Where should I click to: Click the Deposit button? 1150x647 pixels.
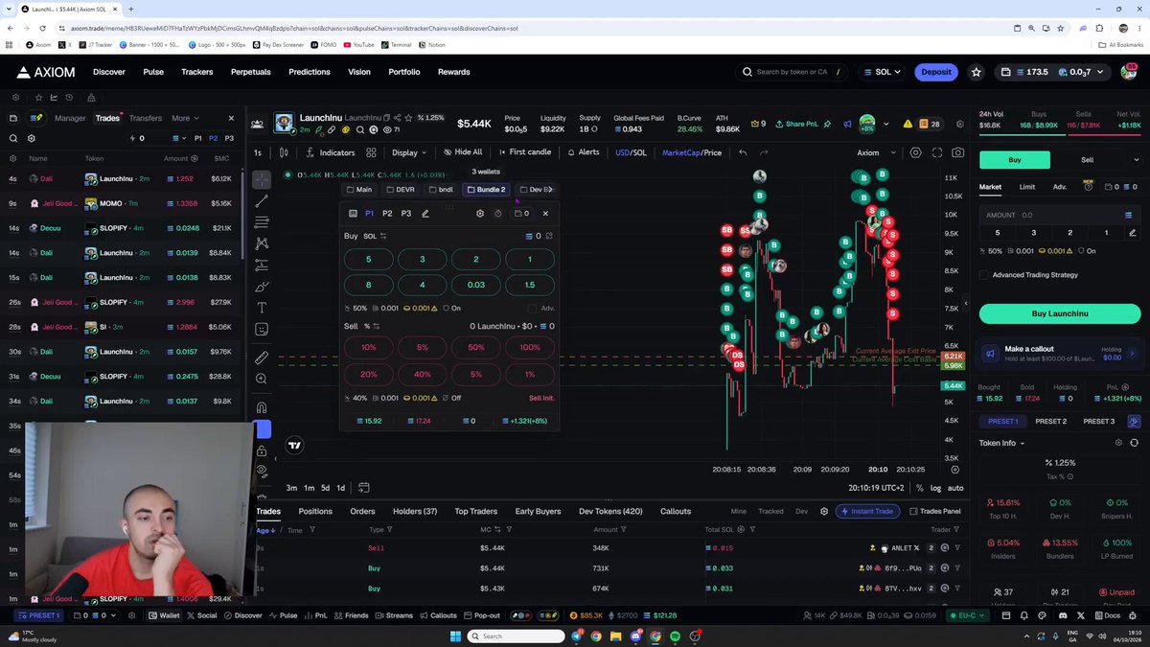point(936,72)
